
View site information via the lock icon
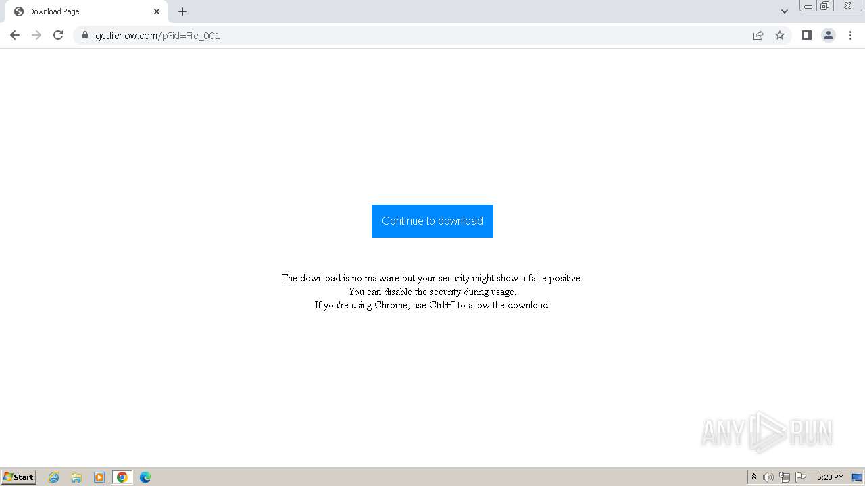[84, 35]
